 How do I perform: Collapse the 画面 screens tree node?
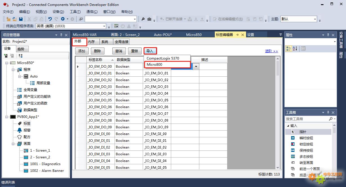pyautogui.click(x=14, y=144)
